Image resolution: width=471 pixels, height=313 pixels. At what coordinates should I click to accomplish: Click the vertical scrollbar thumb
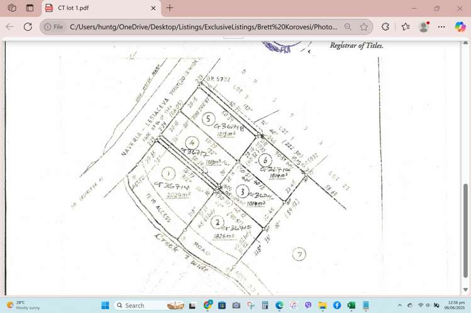pyautogui.click(x=465, y=231)
